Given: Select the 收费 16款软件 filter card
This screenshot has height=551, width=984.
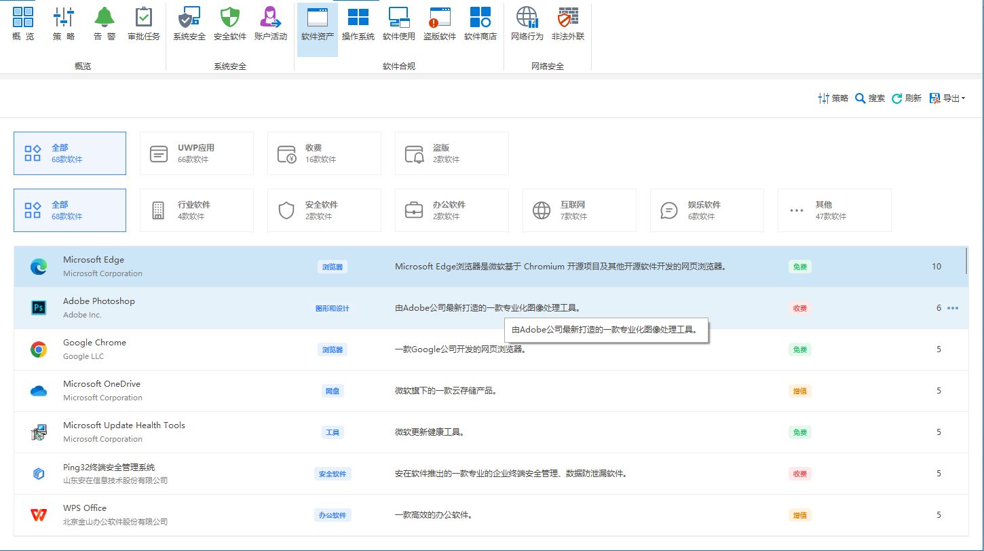Looking at the screenshot, I should [x=324, y=153].
